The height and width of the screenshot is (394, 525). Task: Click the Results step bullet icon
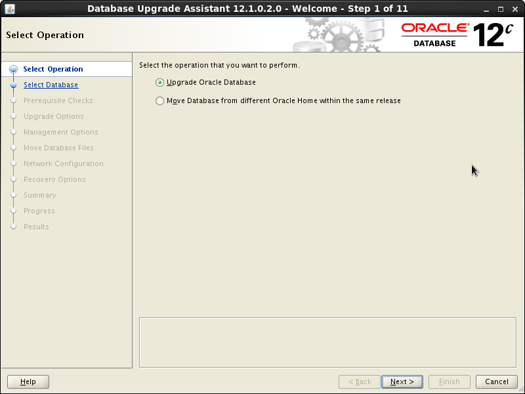[x=13, y=227]
